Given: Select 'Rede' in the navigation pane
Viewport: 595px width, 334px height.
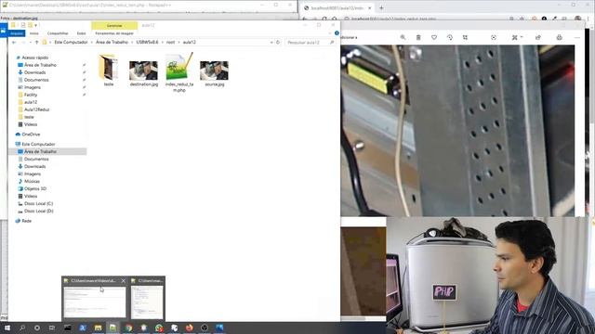Looking at the screenshot, I should [x=27, y=221].
